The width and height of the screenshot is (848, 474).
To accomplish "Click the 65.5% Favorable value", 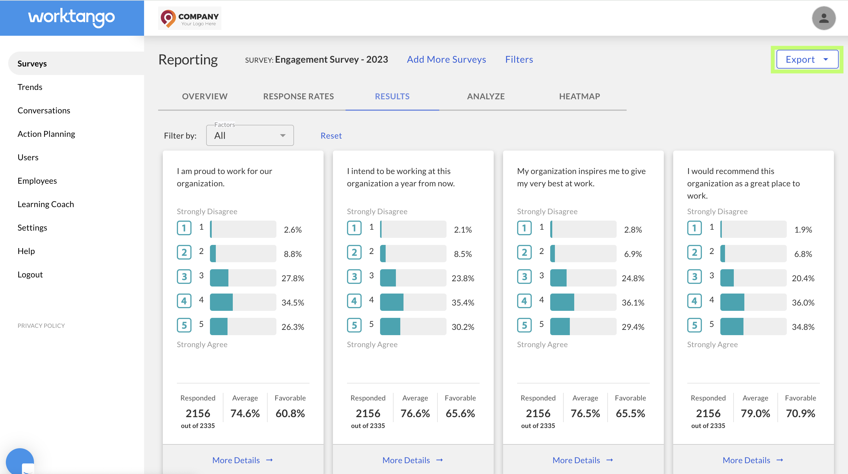I will pyautogui.click(x=630, y=413).
